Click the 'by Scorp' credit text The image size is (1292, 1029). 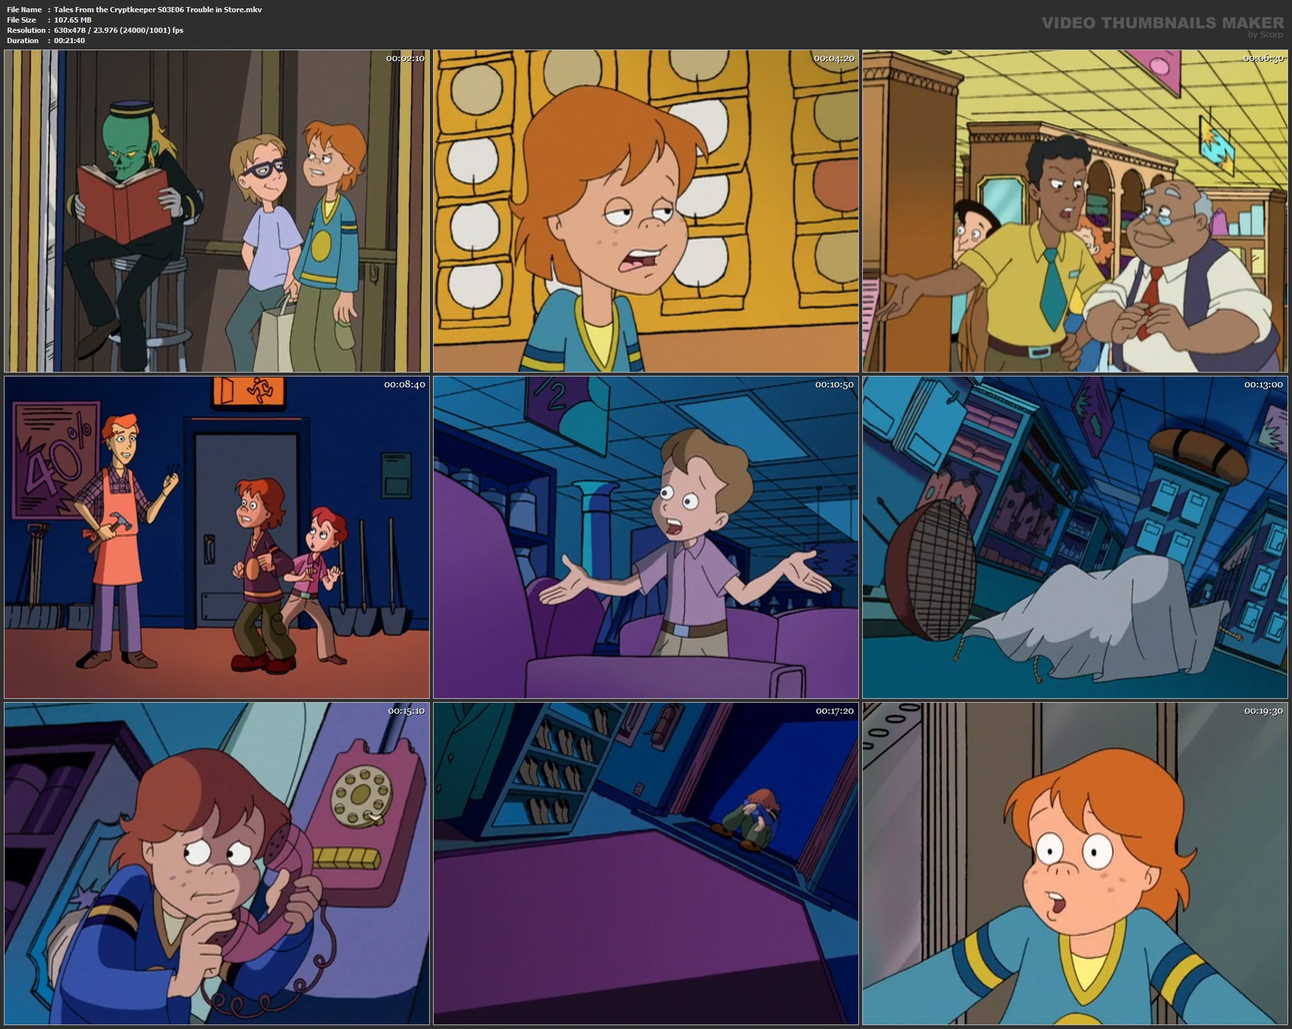point(1265,35)
